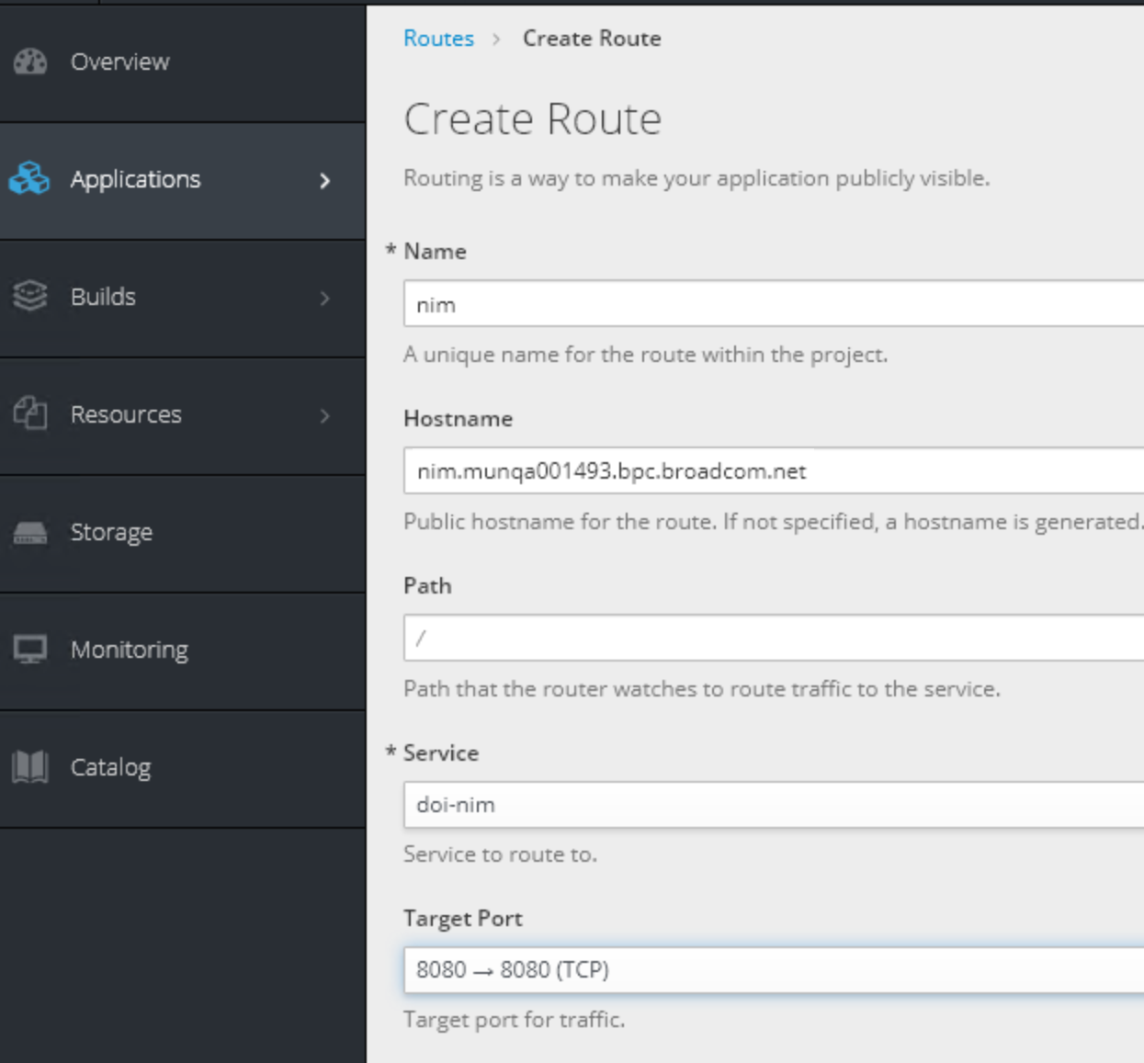
Task: Expand the Resources submenu chevron
Action: [x=324, y=416]
